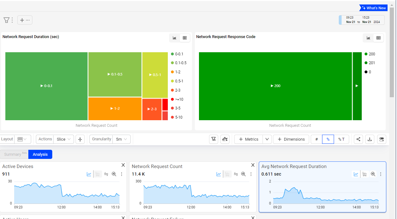
Task: Switch to the Summary tab
Action: point(14,154)
